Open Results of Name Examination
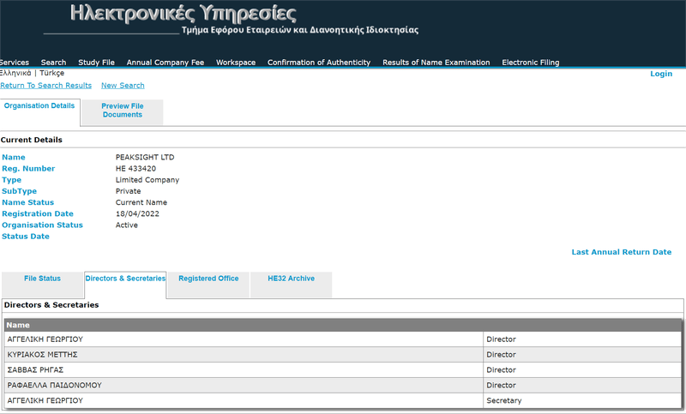Viewport: 686px width, 414px height. [x=436, y=63]
